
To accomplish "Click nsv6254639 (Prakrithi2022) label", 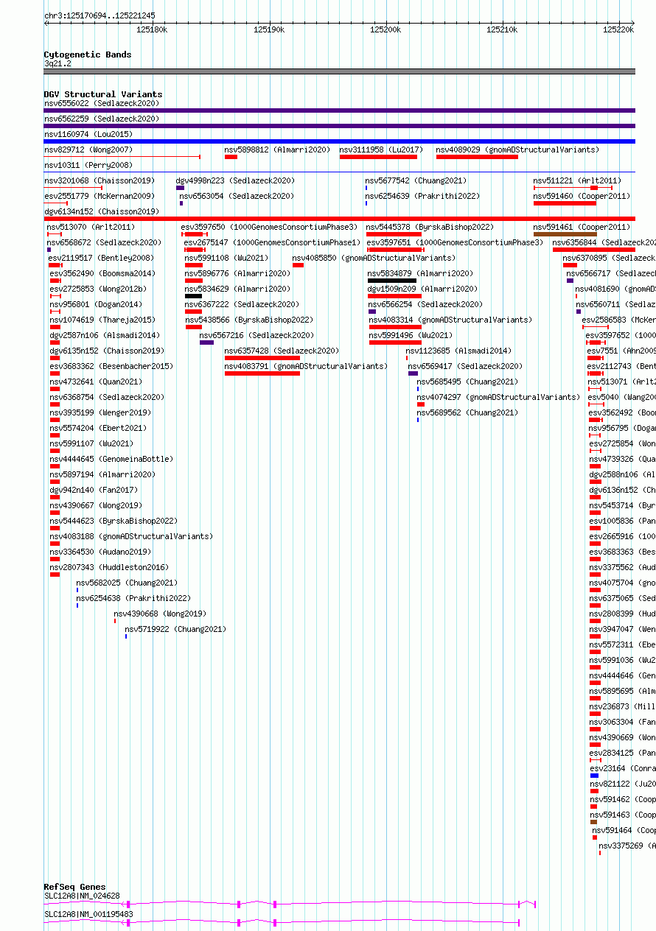I will click(422, 196).
